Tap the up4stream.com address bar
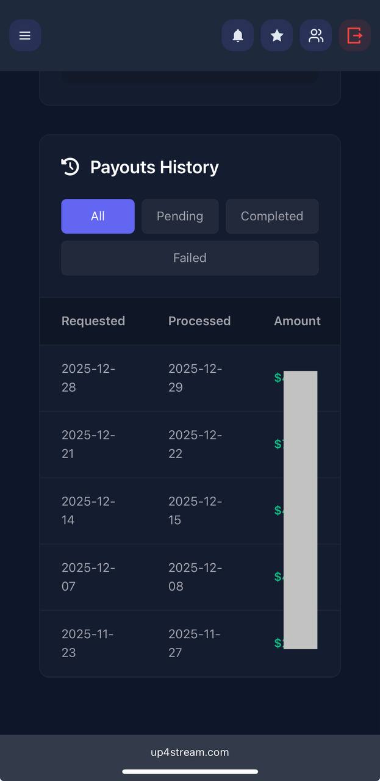 (190, 752)
